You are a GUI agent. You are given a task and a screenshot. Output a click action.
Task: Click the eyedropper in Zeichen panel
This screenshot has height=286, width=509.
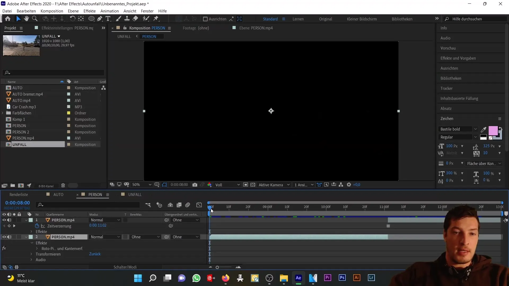[x=484, y=129]
